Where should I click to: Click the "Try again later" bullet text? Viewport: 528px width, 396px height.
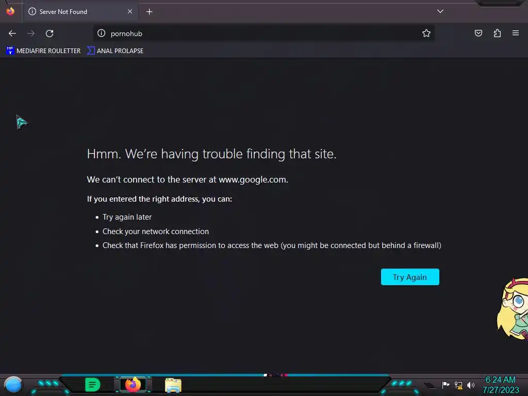(127, 217)
